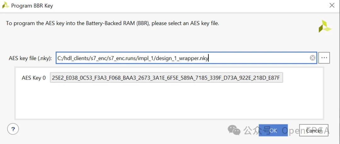Click the OpenFPGA watermark text
This screenshot has width=340, height=144.
coord(306,130)
